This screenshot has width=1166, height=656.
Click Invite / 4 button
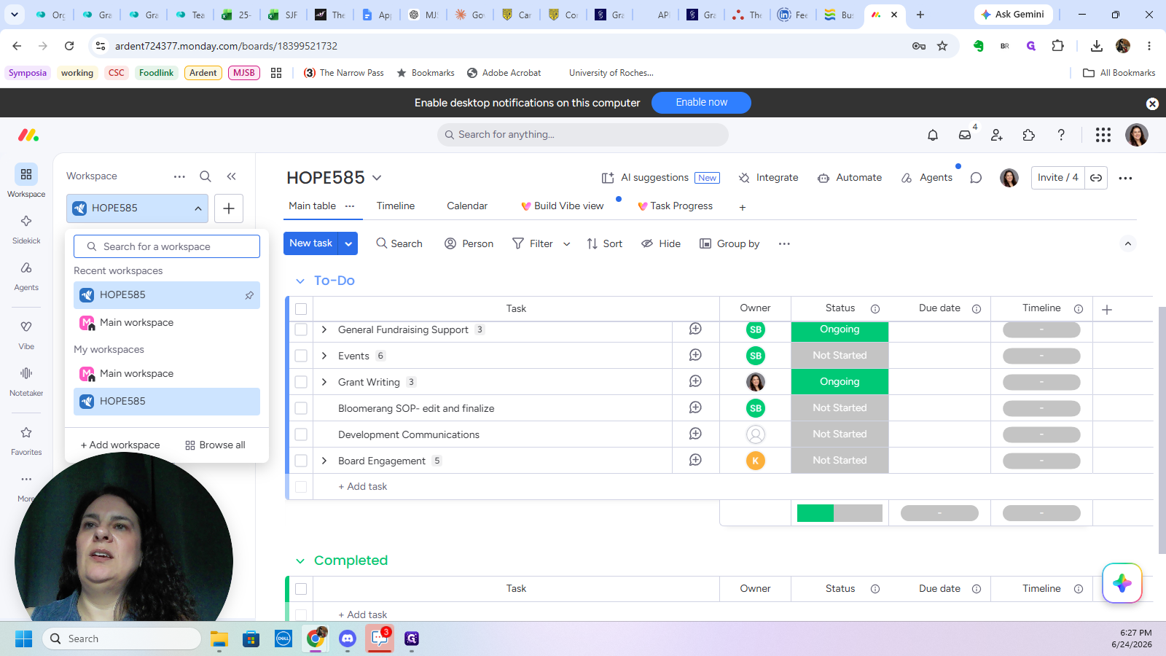point(1057,178)
